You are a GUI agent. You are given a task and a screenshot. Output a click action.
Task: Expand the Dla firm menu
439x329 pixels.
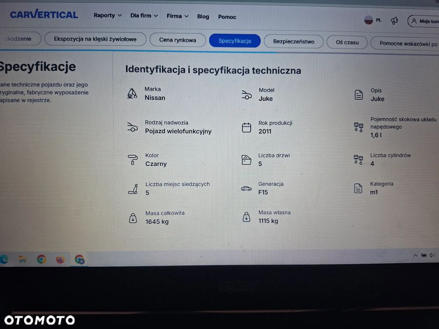coord(144,16)
